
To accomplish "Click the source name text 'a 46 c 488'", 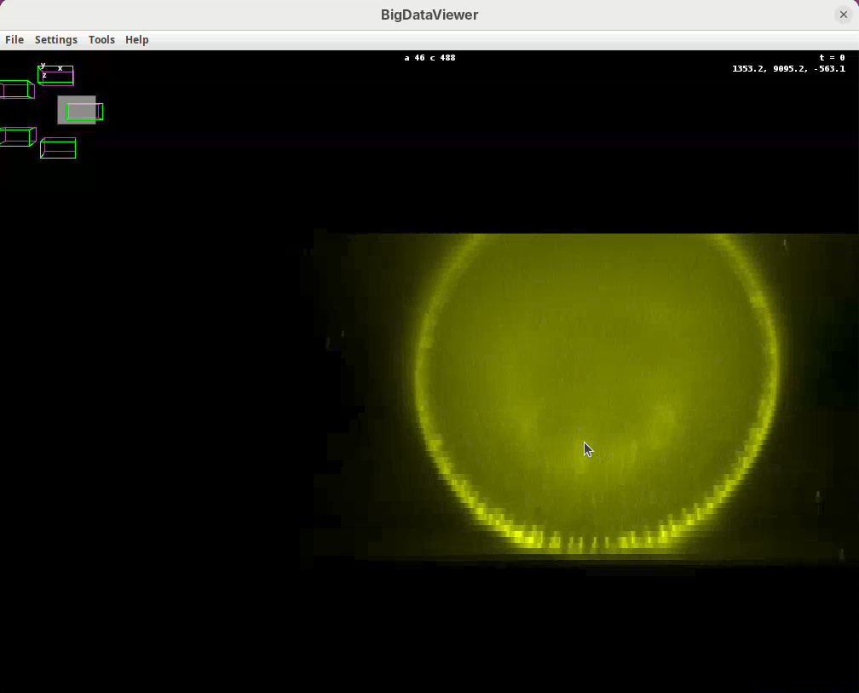I will 429,58.
